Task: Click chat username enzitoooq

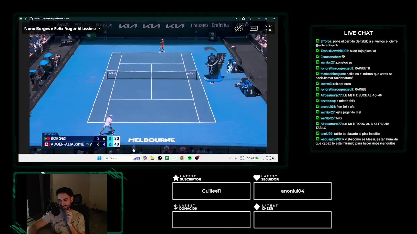Action: click(328, 101)
